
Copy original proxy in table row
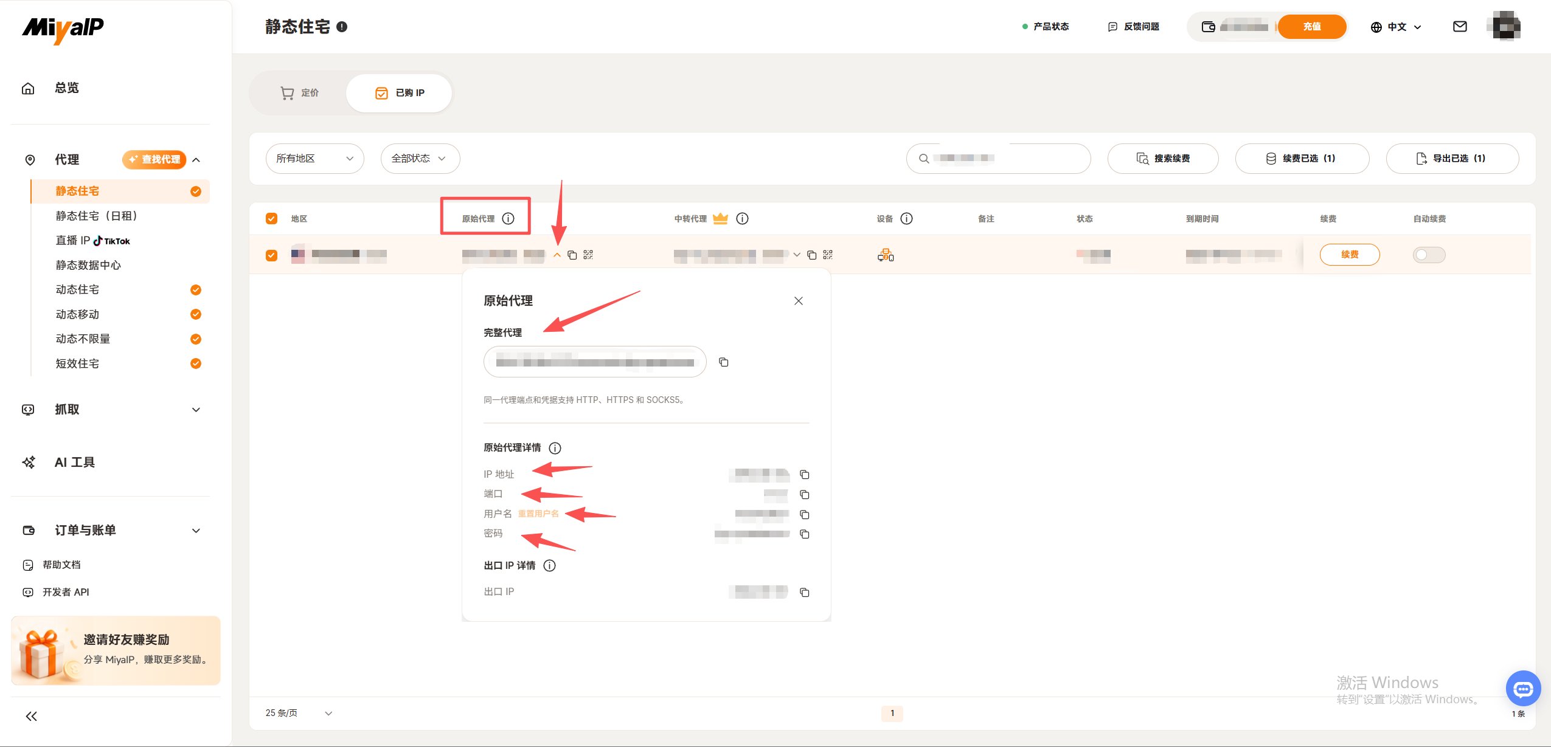coord(572,255)
